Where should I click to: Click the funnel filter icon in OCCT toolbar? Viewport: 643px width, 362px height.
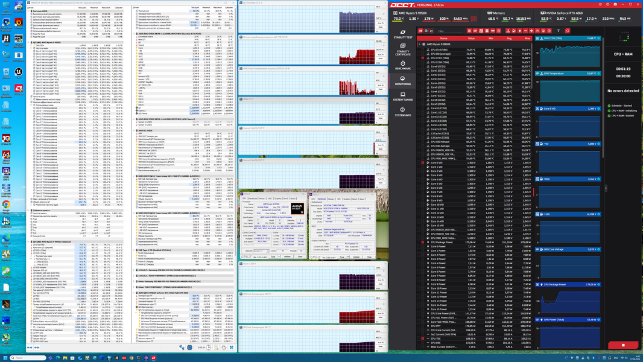[x=559, y=31]
